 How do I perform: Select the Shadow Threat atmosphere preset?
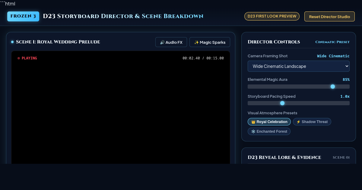(x=312, y=122)
